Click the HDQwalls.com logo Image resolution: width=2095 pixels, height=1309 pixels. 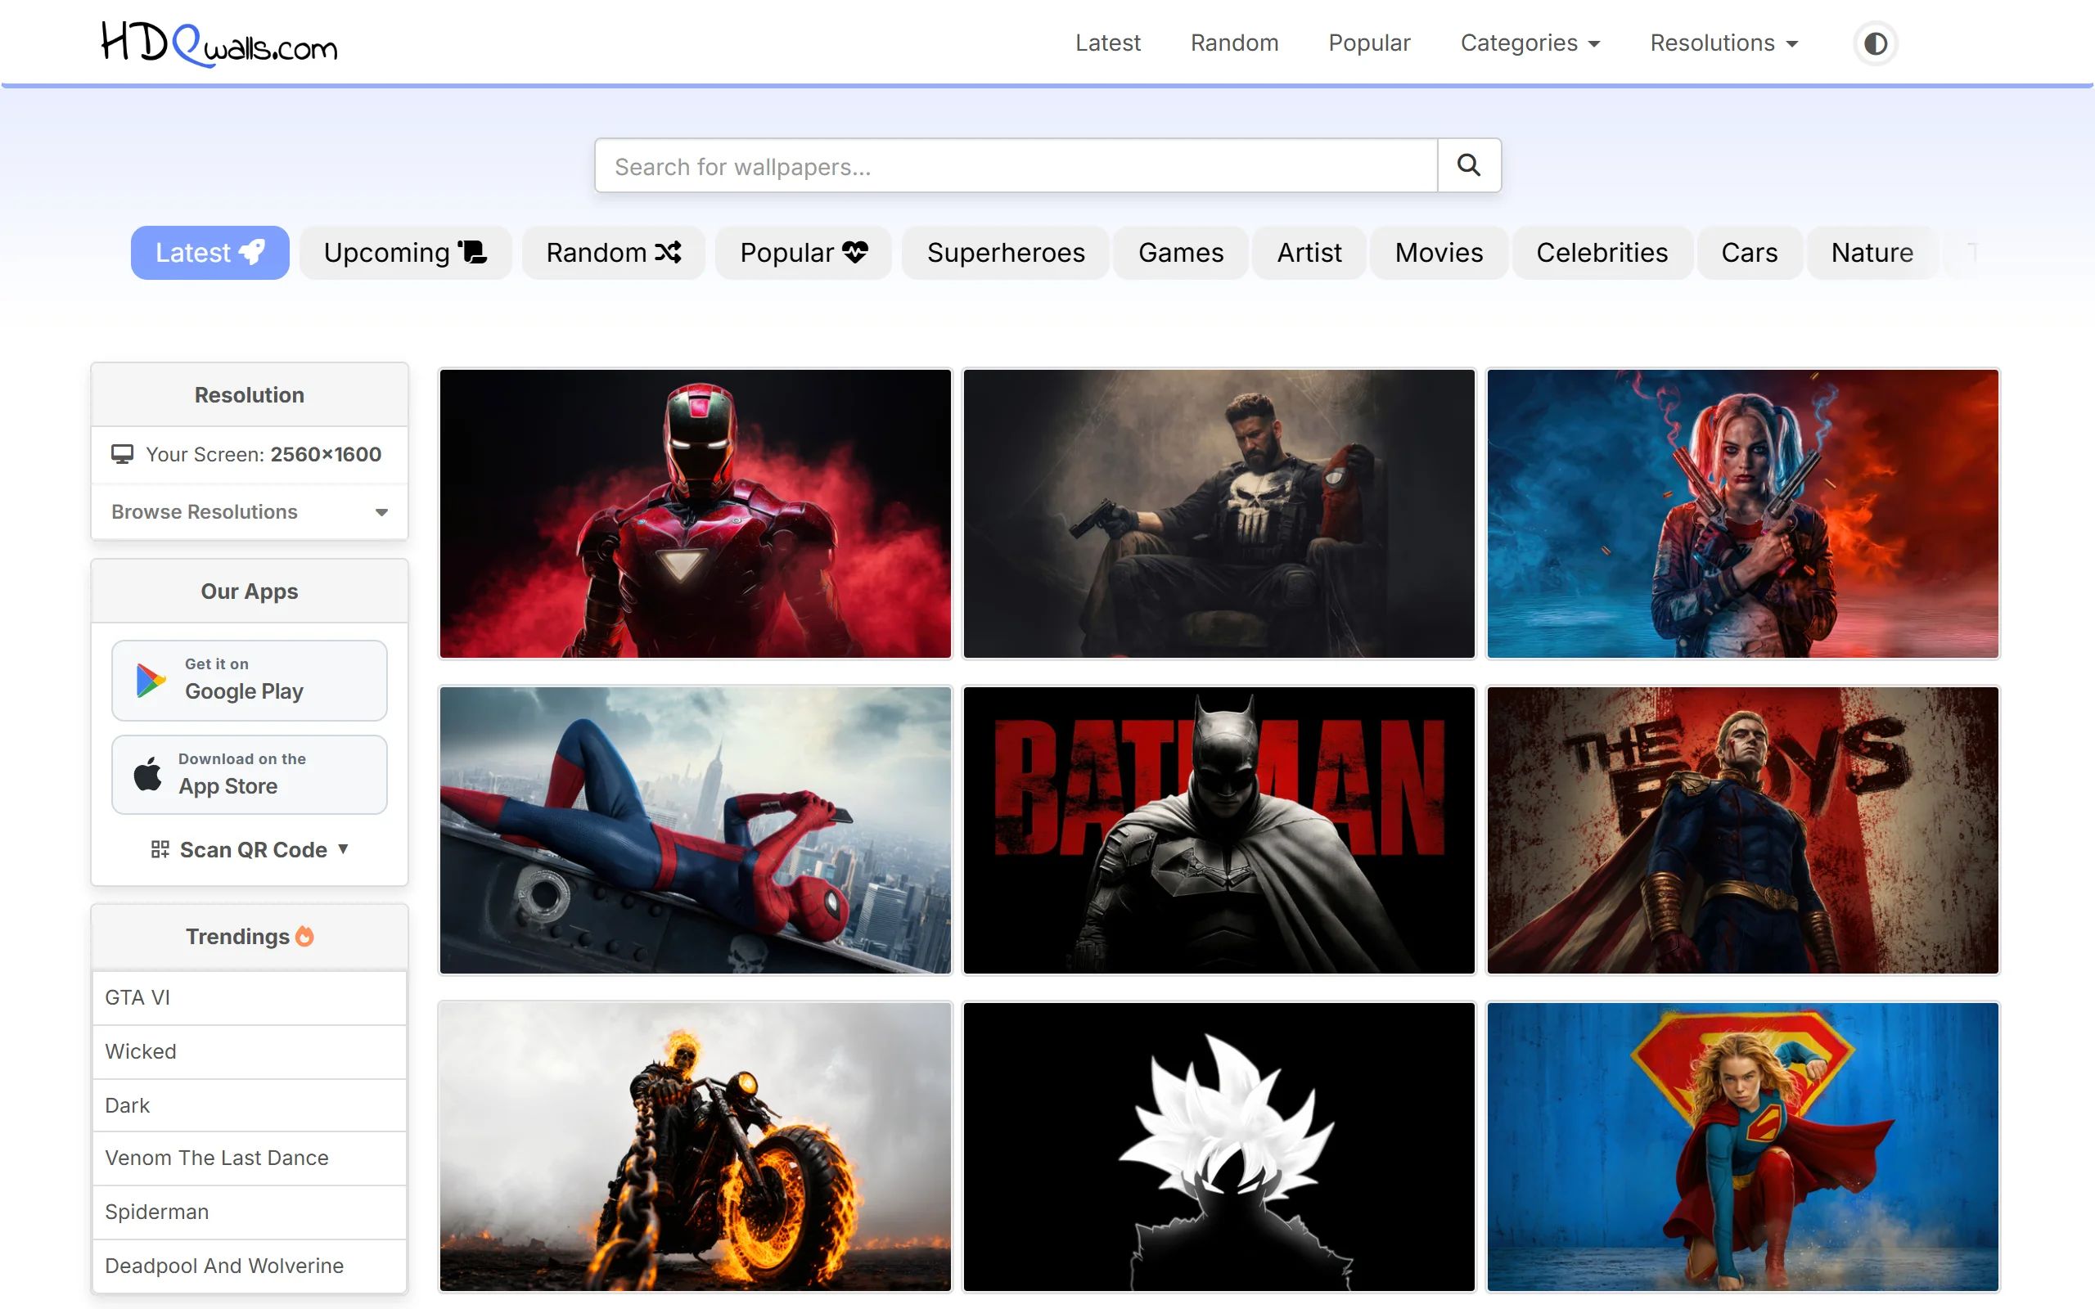click(x=219, y=43)
